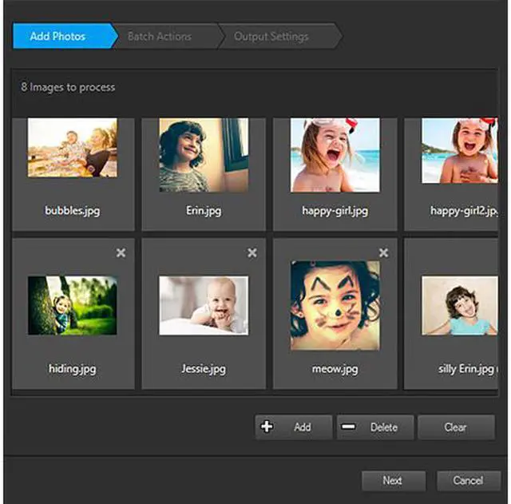Switch to the Add Photos tab
This screenshot has height=504, width=511.
pyautogui.click(x=57, y=36)
